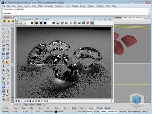Viewport: 152px width, 114px height.
Task: Click the red gem object in viewport
Action: coord(129,41)
